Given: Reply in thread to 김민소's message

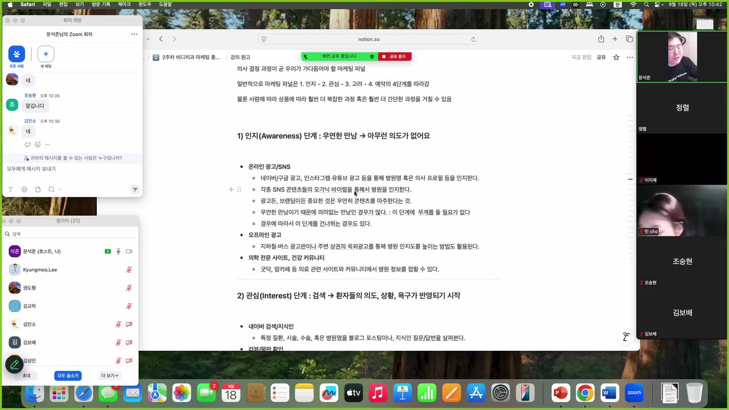Looking at the screenshot, I should click(x=27, y=145).
